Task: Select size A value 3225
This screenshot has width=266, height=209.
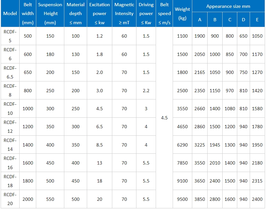Action: point(200,145)
